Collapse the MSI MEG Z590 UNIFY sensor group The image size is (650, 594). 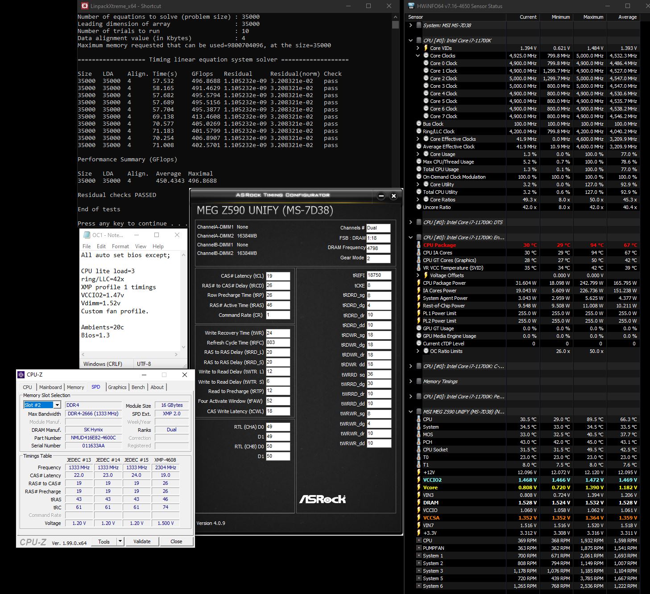point(410,412)
